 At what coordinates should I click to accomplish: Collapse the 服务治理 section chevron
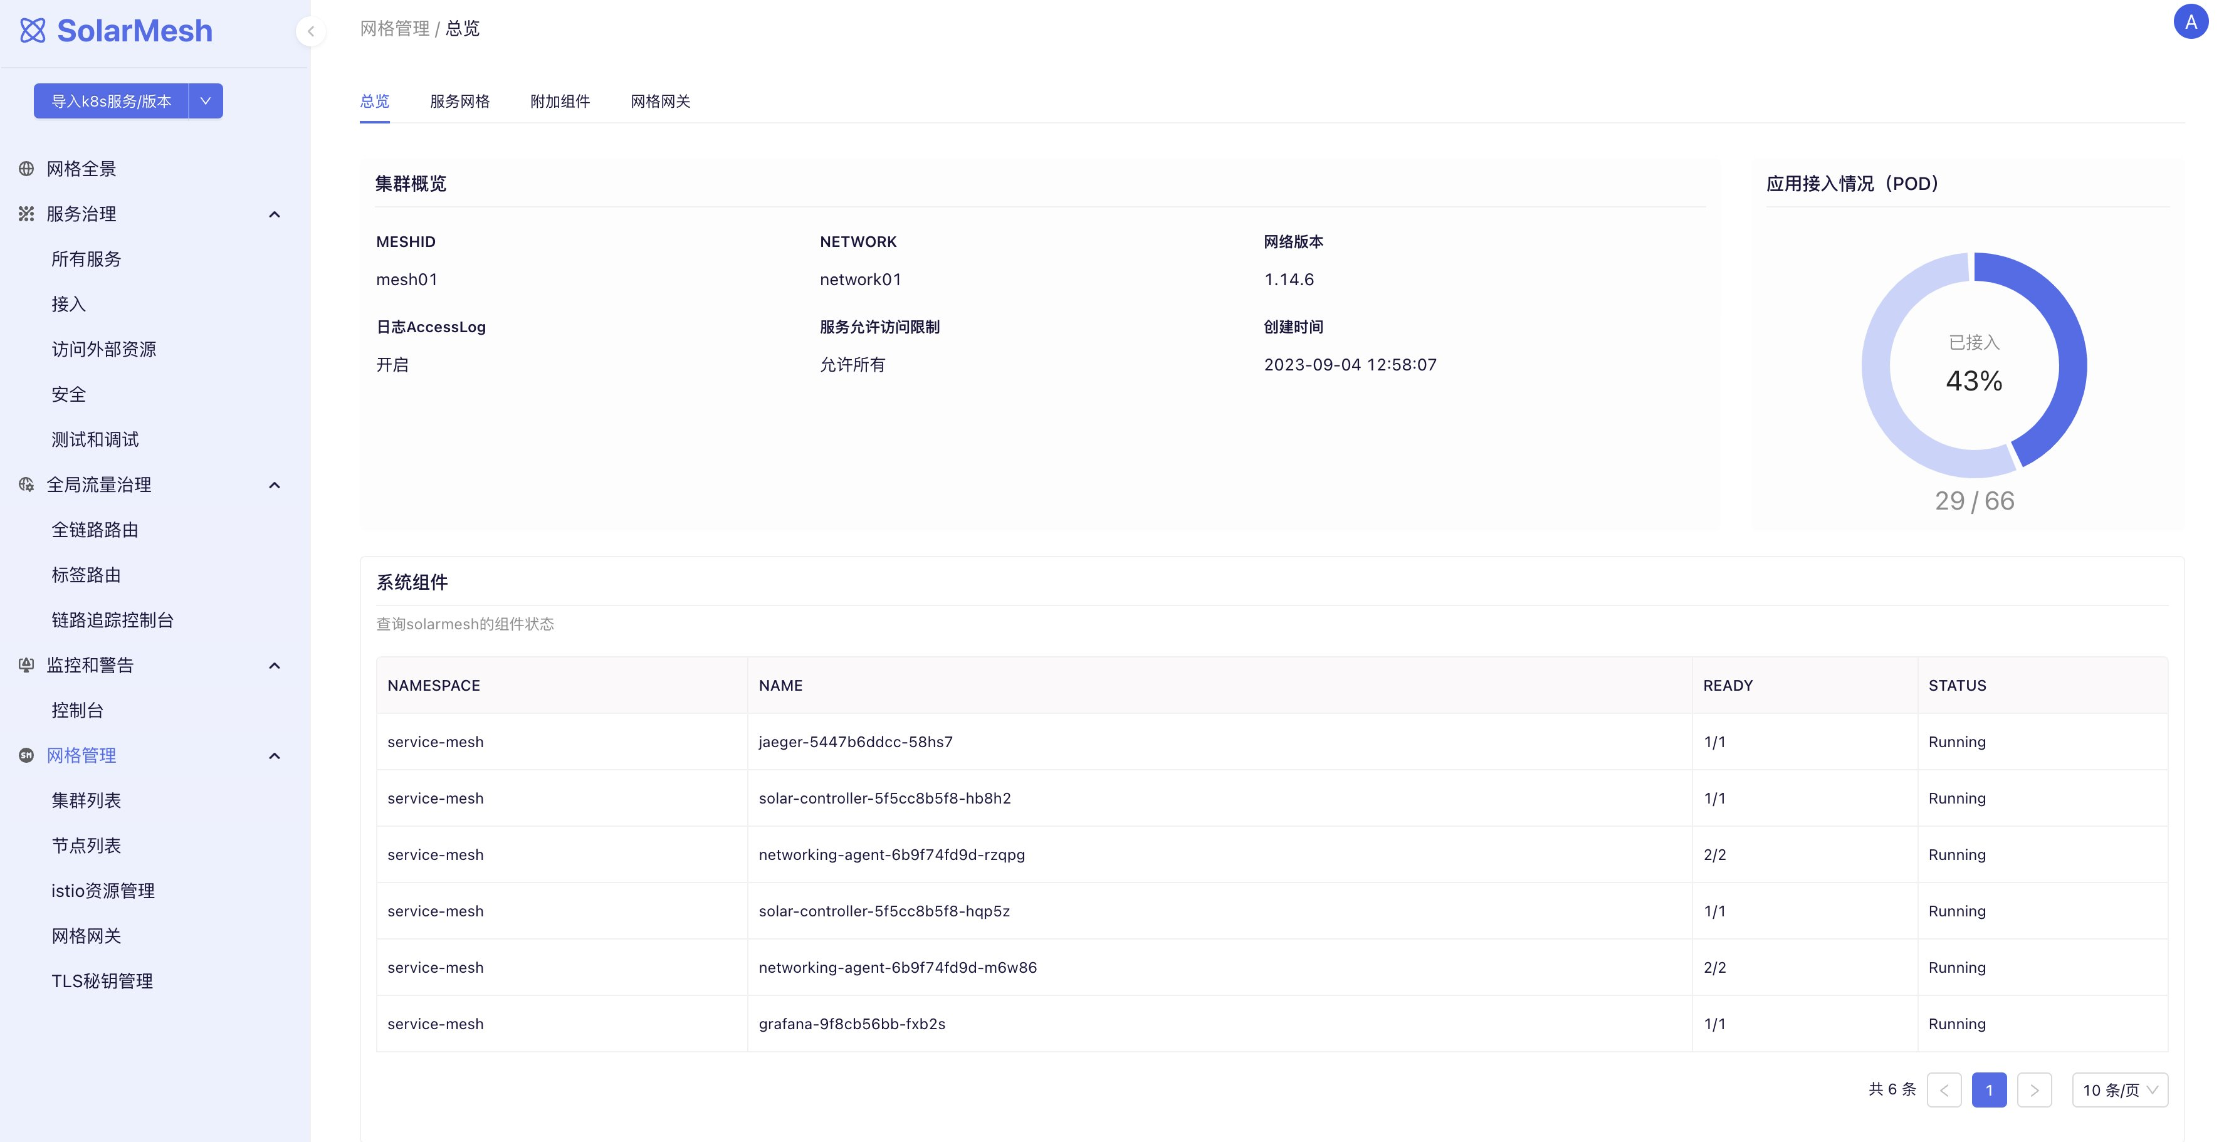(275, 214)
